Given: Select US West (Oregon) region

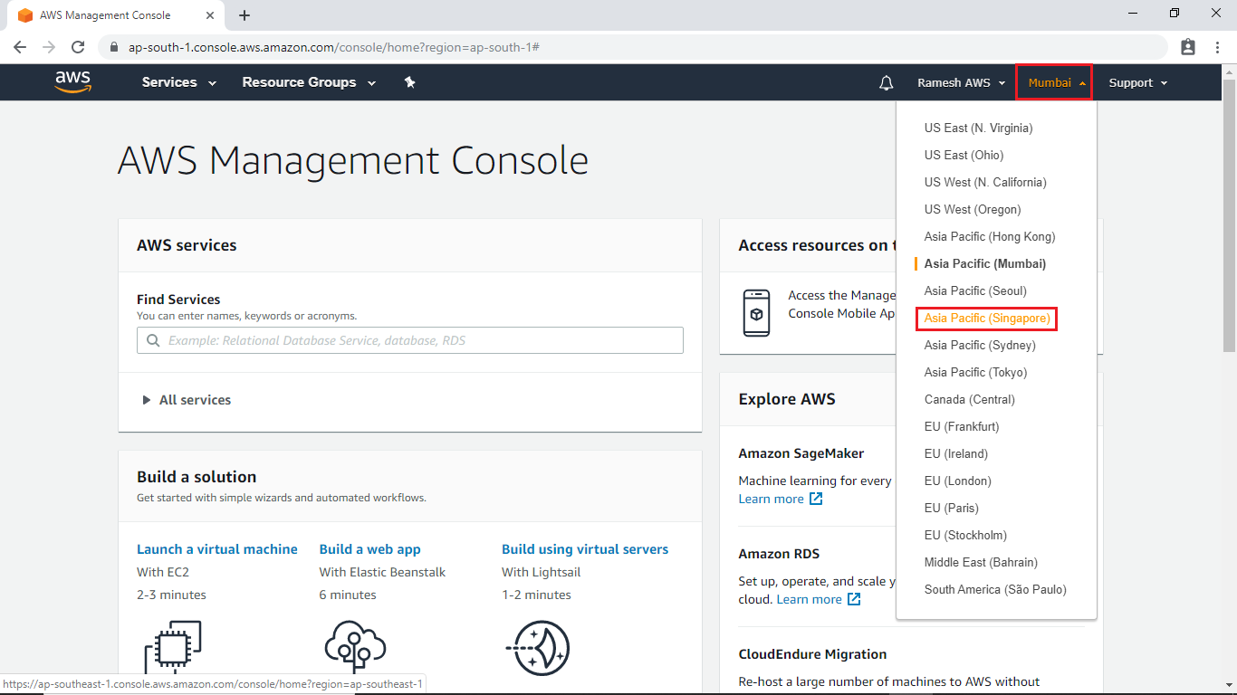Looking at the screenshot, I should click(x=973, y=210).
